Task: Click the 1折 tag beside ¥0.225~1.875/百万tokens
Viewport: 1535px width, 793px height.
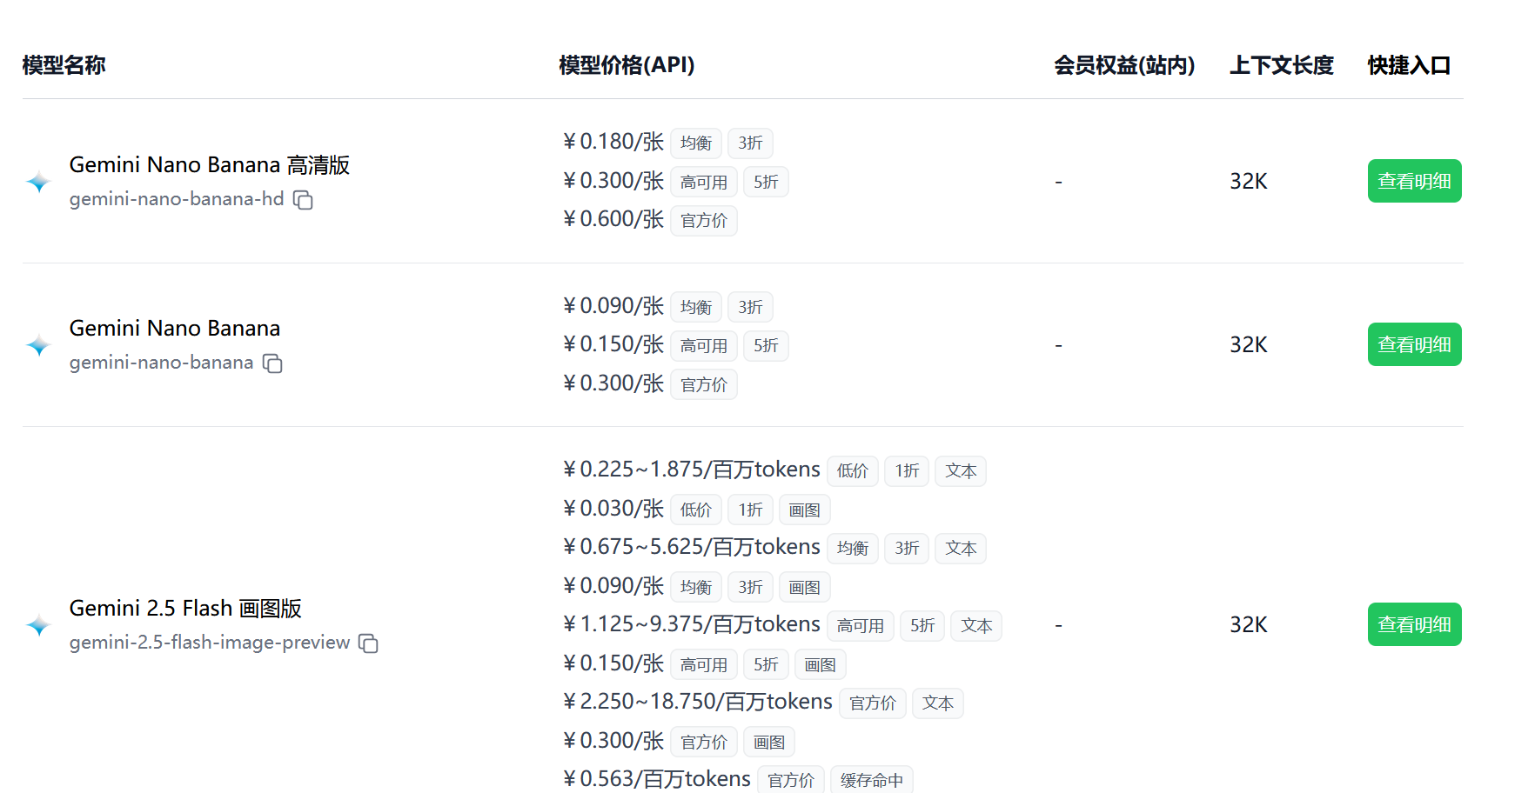Action: tap(906, 470)
